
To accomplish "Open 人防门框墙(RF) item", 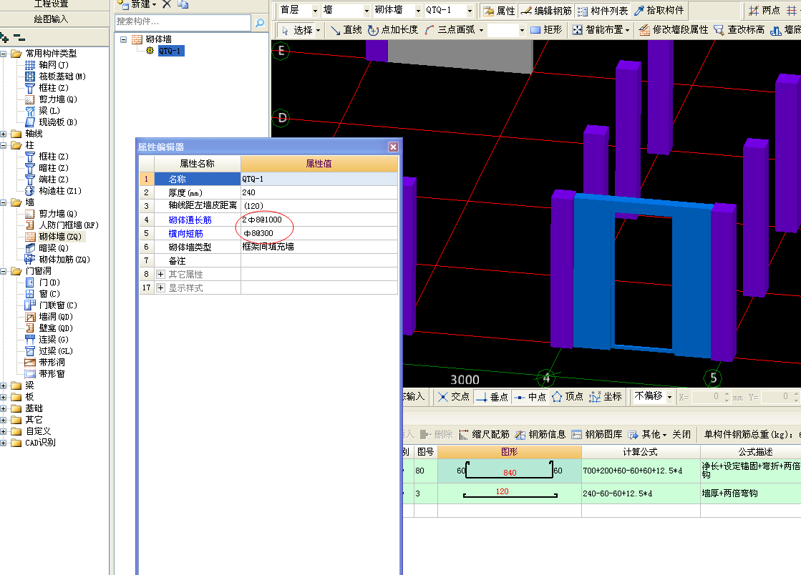I will [x=69, y=225].
